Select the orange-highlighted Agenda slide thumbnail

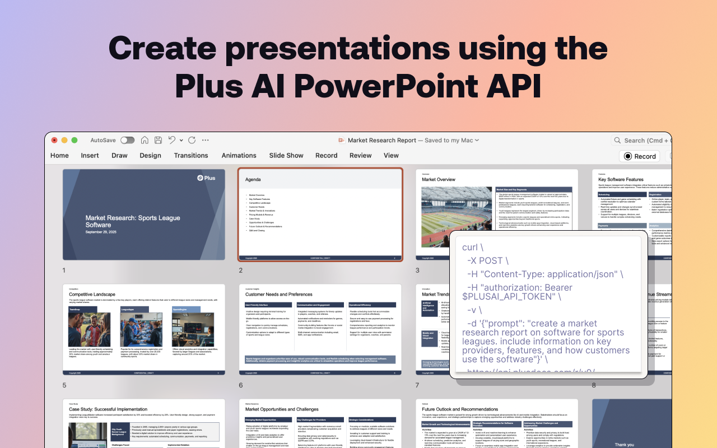[320, 214]
